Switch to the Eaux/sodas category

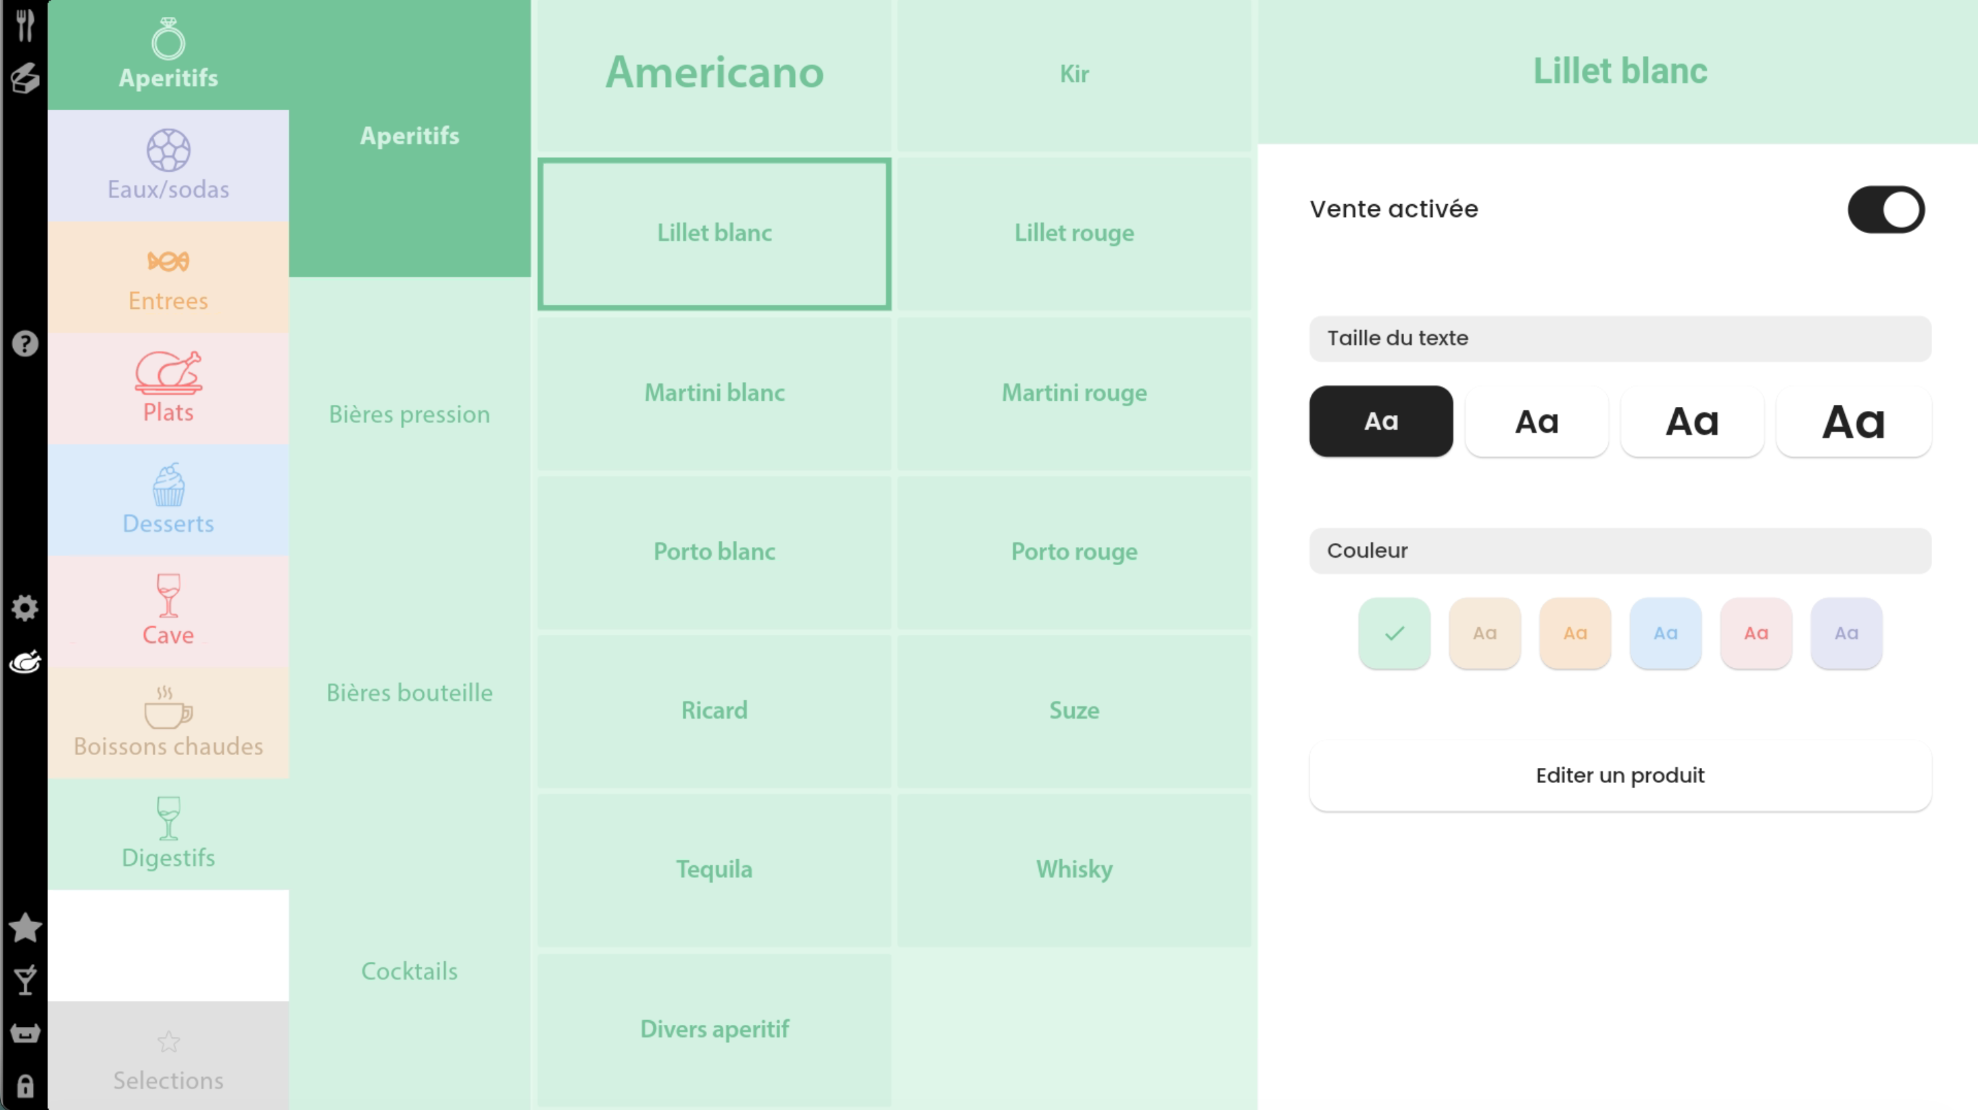click(168, 166)
